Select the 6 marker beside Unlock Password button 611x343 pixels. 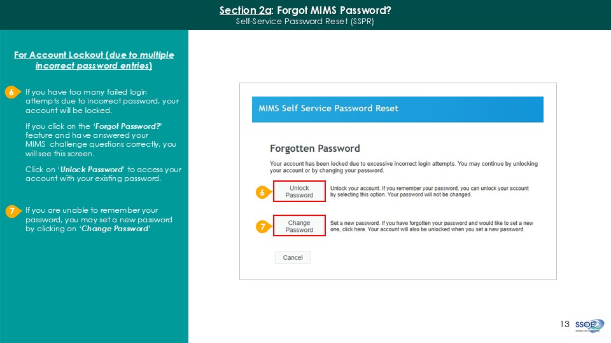tap(260, 192)
